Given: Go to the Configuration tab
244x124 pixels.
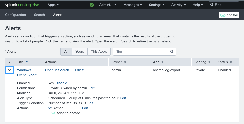Looking at the screenshot, I should pyautogui.click(x=15, y=15).
